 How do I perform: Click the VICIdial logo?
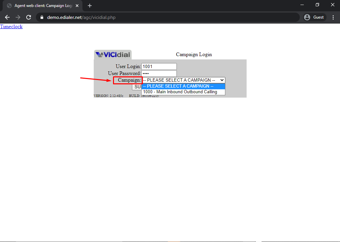click(x=113, y=54)
